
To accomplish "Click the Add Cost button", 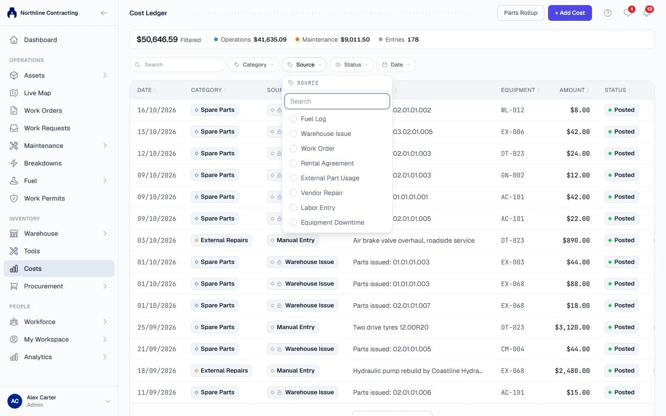I will pos(570,13).
